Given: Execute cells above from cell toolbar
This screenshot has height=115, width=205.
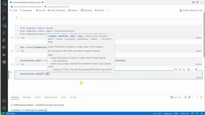Looking at the screenshot, I should (x=180, y=70).
